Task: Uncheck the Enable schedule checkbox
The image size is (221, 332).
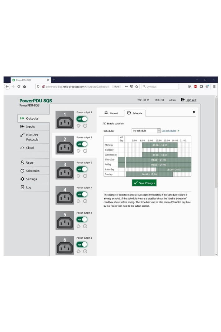Action: [105, 123]
